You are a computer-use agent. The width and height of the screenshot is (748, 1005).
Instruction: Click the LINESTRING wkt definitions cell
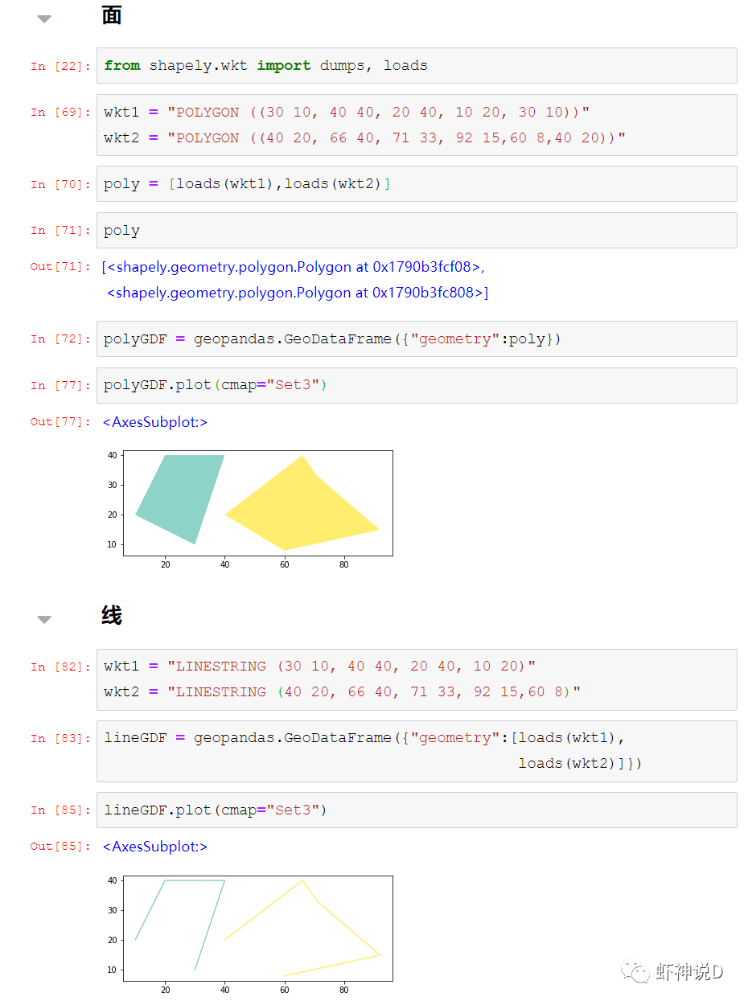[417, 679]
